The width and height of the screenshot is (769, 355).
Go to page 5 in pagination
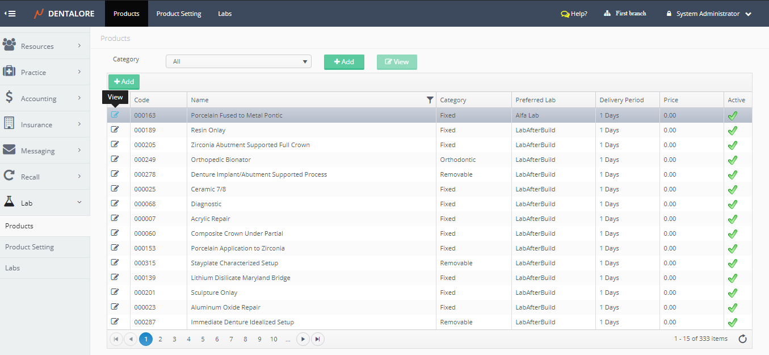pyautogui.click(x=203, y=339)
